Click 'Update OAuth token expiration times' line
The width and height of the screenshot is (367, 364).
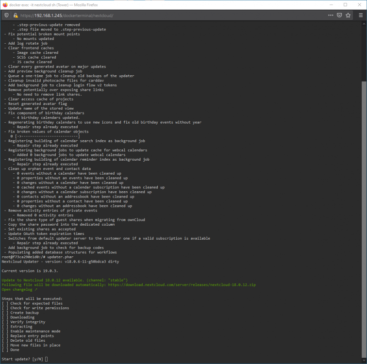pos(46,233)
